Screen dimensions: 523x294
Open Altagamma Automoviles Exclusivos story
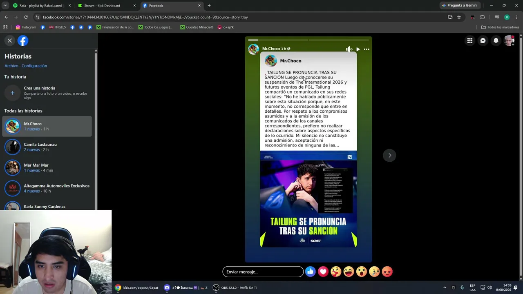(x=47, y=188)
